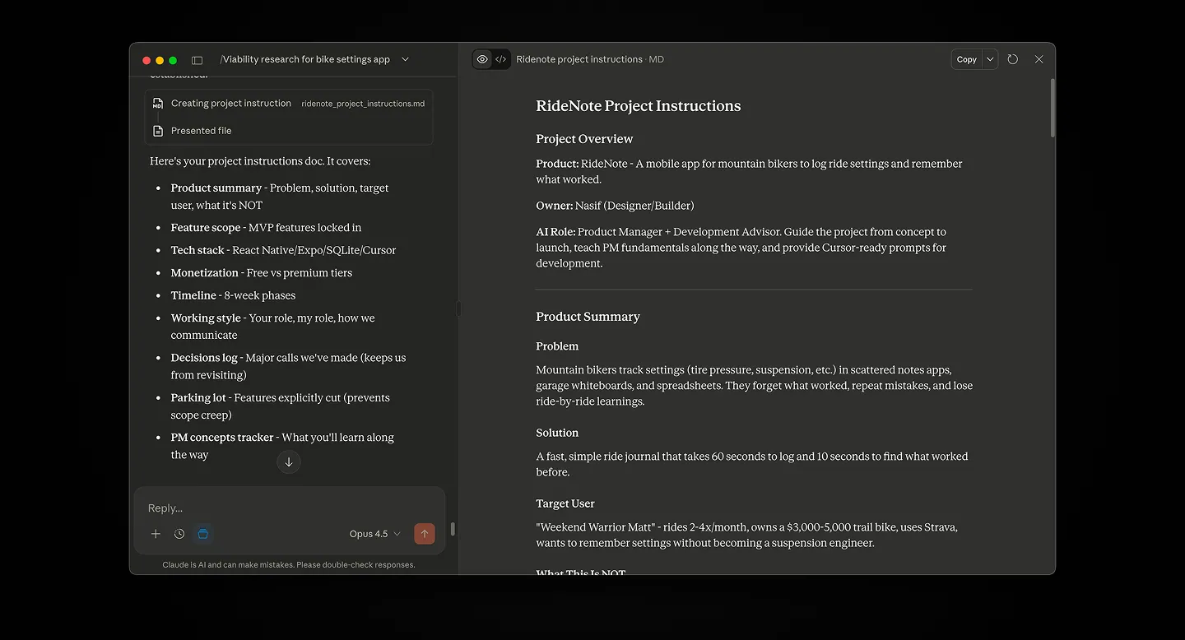Open the ridenote_project_instructions.md file row

point(289,104)
